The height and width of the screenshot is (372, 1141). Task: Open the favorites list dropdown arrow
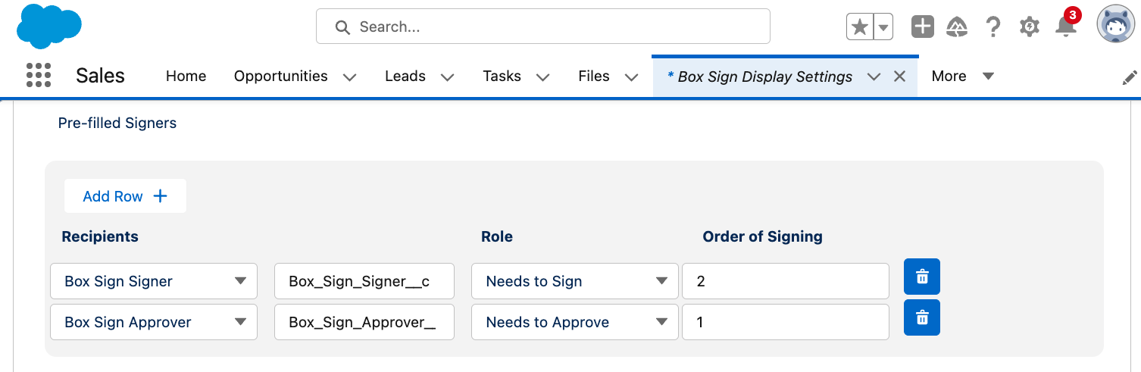[883, 27]
